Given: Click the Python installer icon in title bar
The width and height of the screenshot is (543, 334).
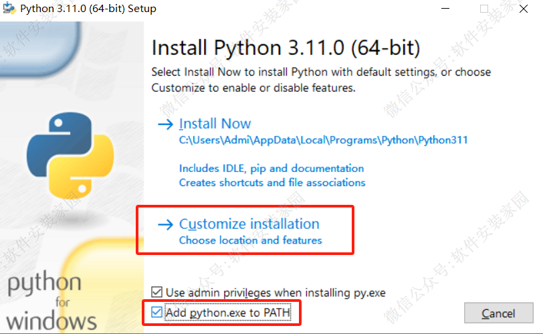Looking at the screenshot, I should pos(9,9).
